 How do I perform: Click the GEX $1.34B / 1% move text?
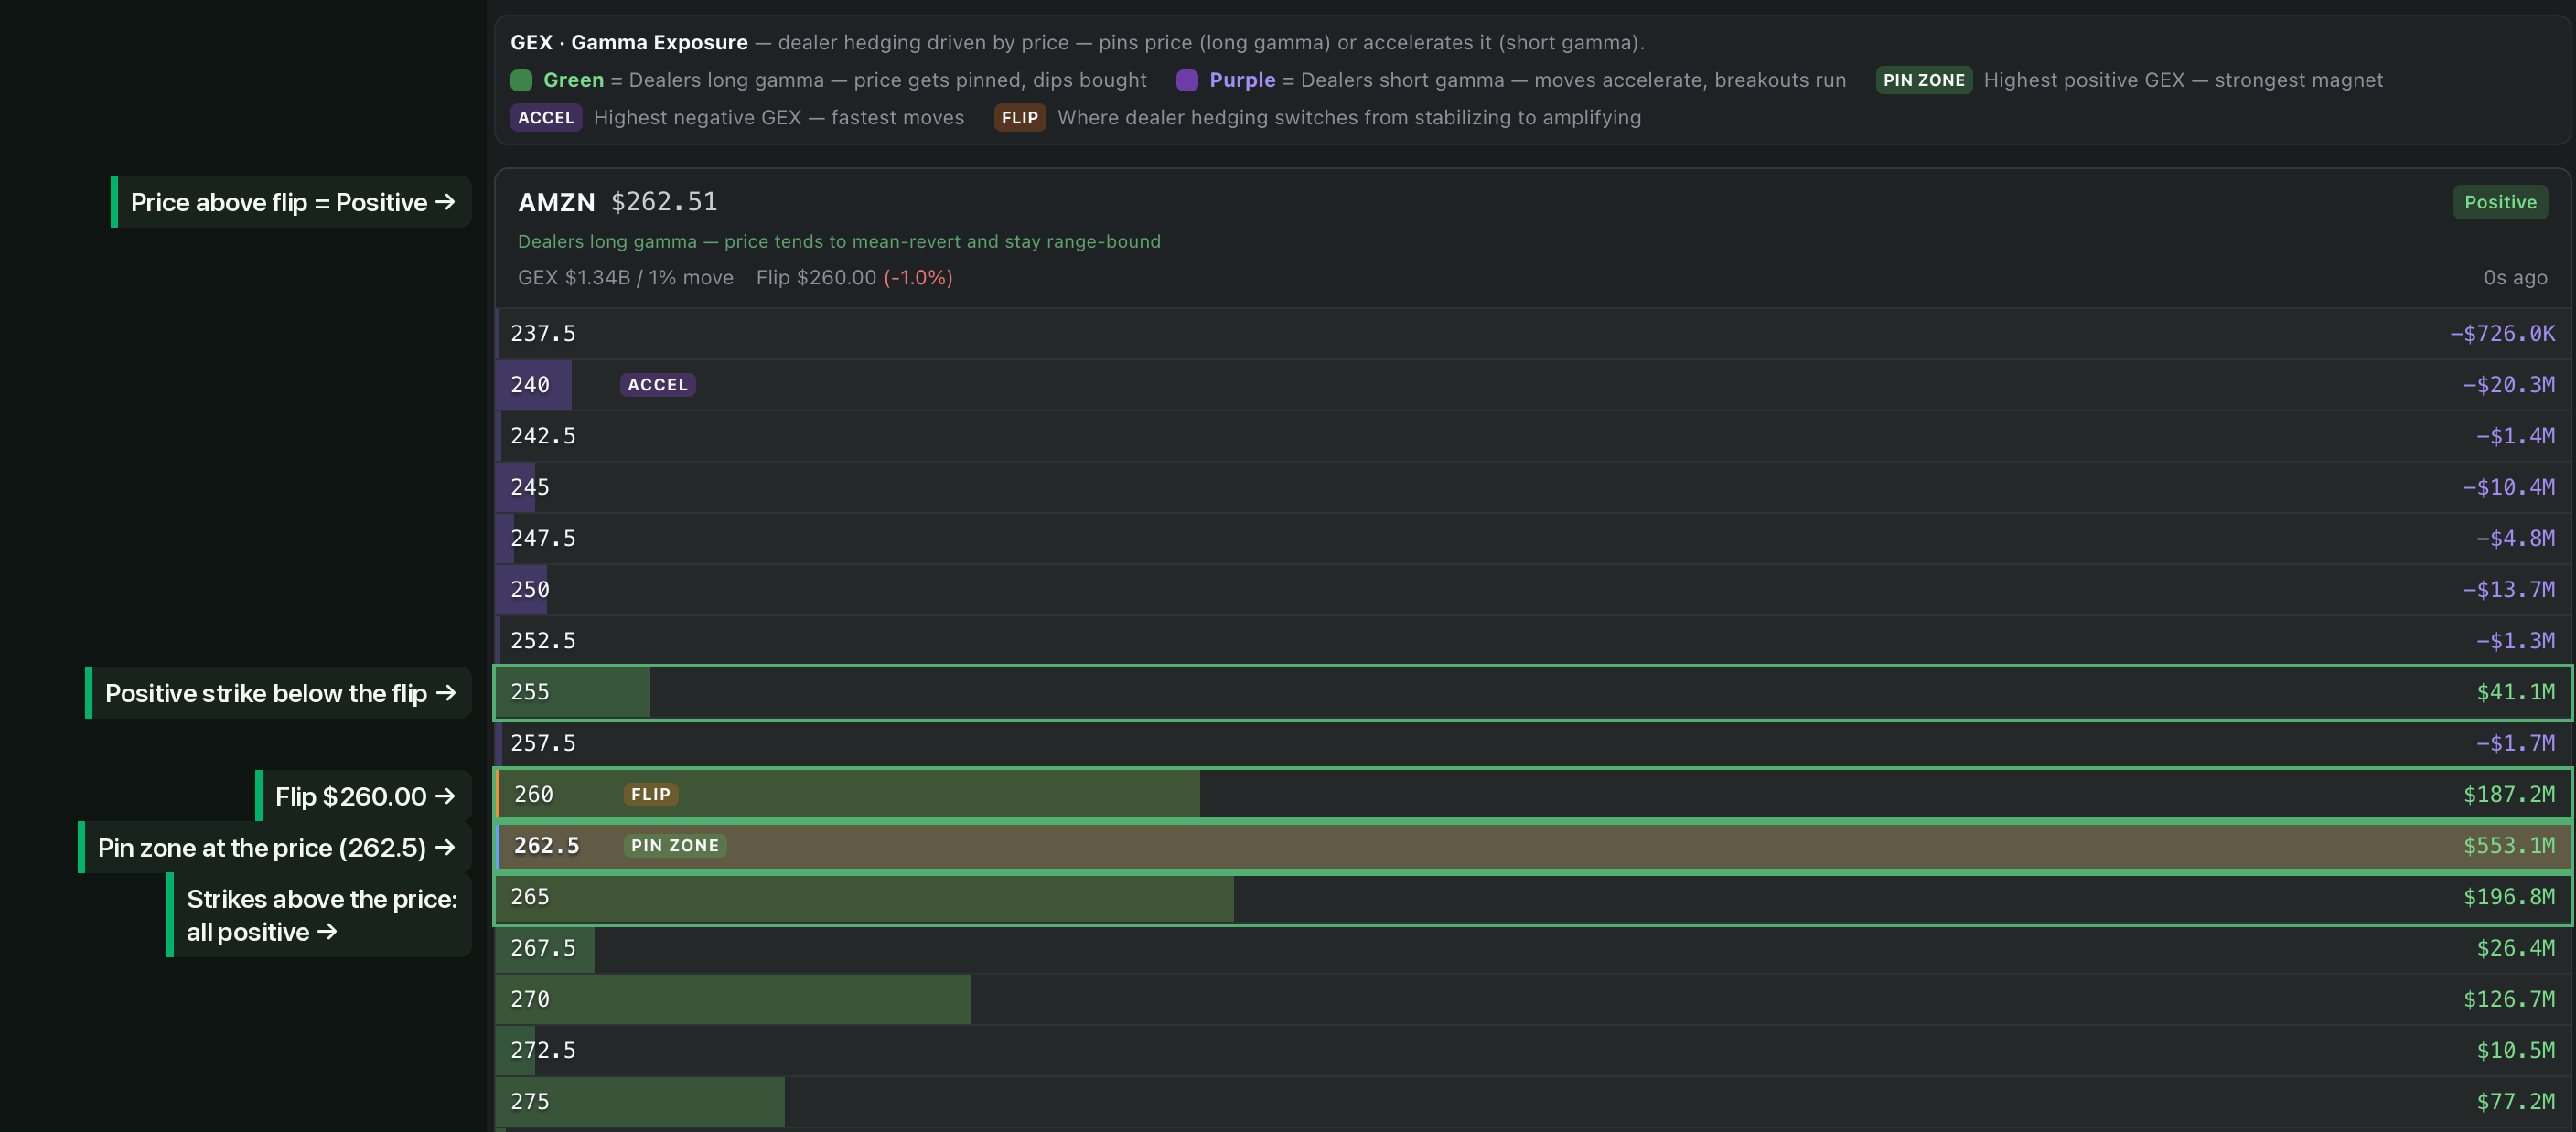625,277
